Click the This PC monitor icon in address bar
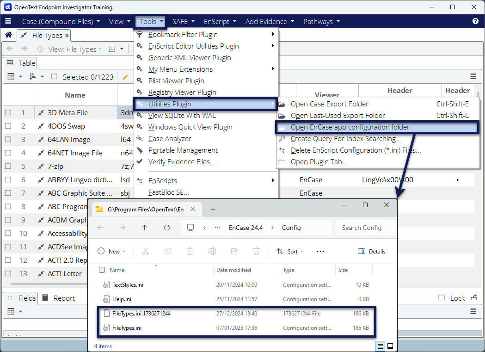 [190, 228]
